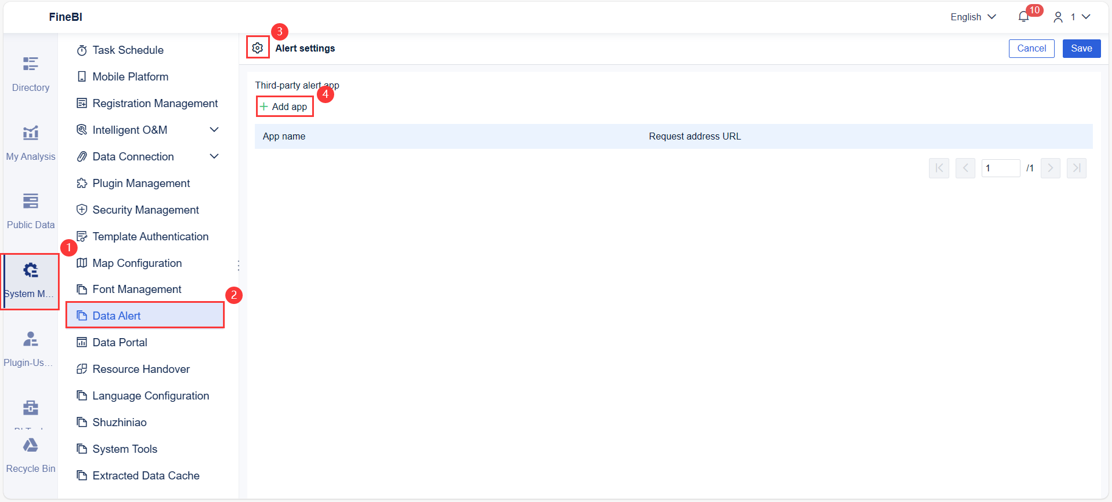Expand the Intelligent O&M submenu chevron
The height and width of the screenshot is (502, 1112).
pyautogui.click(x=214, y=130)
